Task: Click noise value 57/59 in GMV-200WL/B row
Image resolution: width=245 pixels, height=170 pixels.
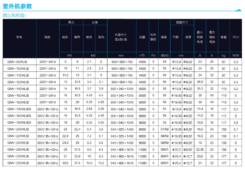Action: (x=165, y=129)
